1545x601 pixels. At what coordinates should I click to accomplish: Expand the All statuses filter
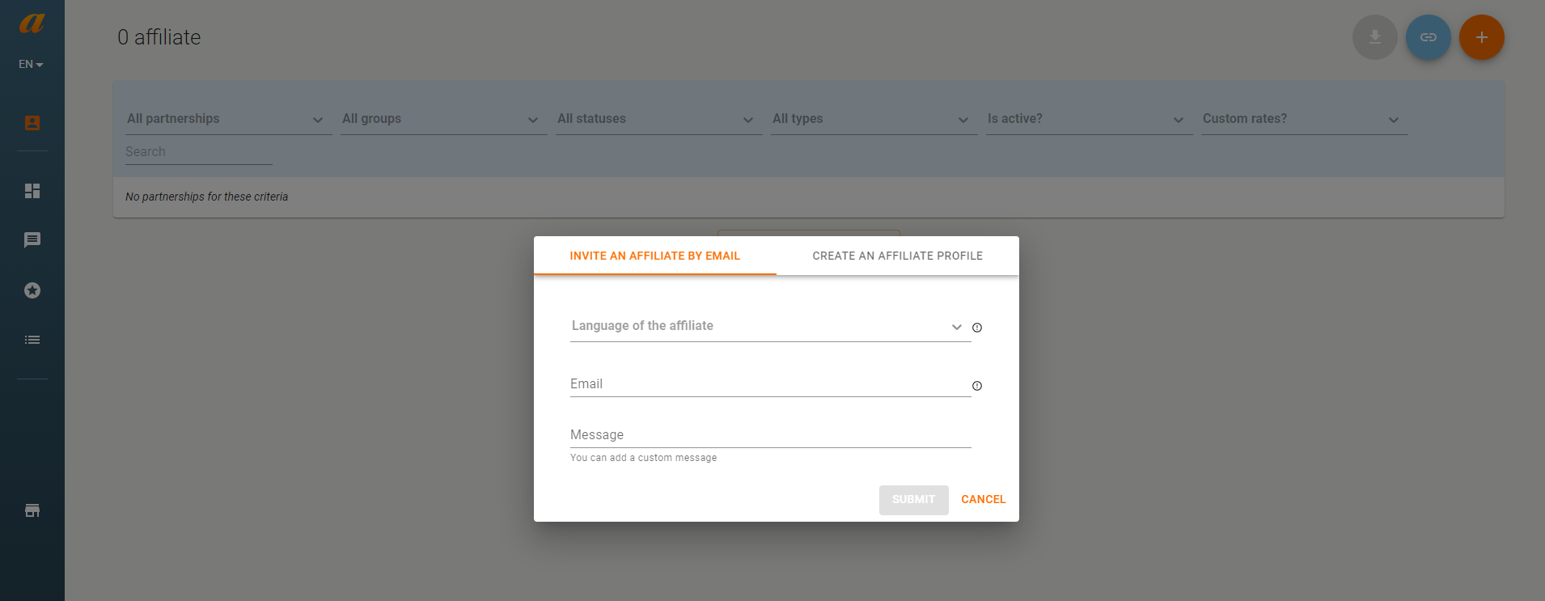(x=659, y=119)
